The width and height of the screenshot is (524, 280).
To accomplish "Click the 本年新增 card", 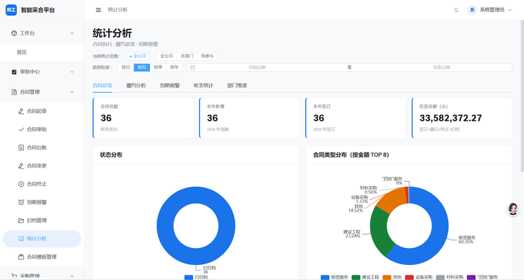I will tap(250, 118).
